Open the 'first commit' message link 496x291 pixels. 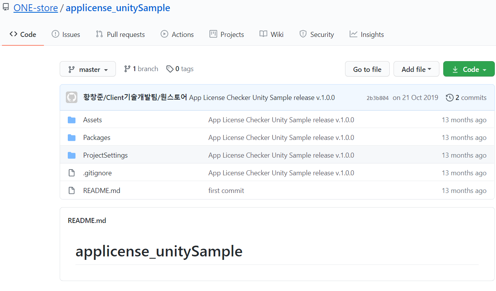point(226,191)
